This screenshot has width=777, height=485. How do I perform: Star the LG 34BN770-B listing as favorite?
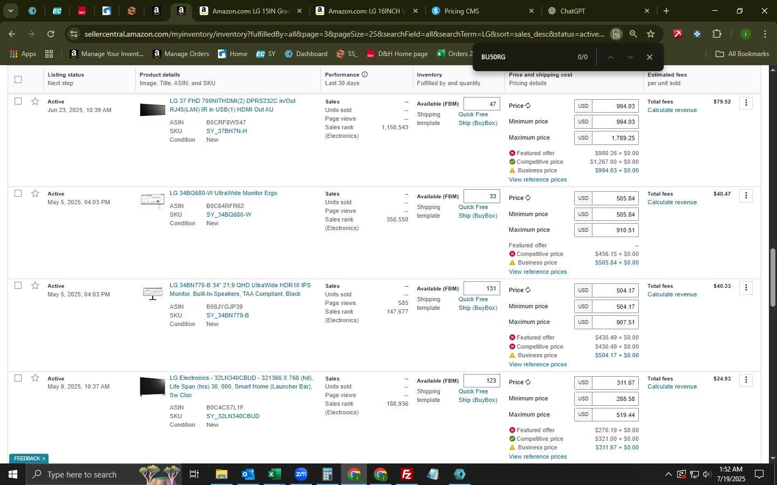[x=35, y=286]
